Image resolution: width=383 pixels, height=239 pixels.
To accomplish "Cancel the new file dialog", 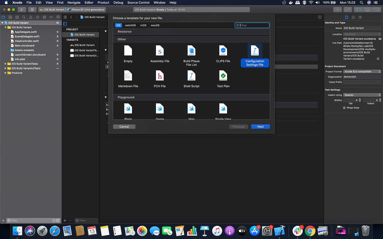I will 124,127.
